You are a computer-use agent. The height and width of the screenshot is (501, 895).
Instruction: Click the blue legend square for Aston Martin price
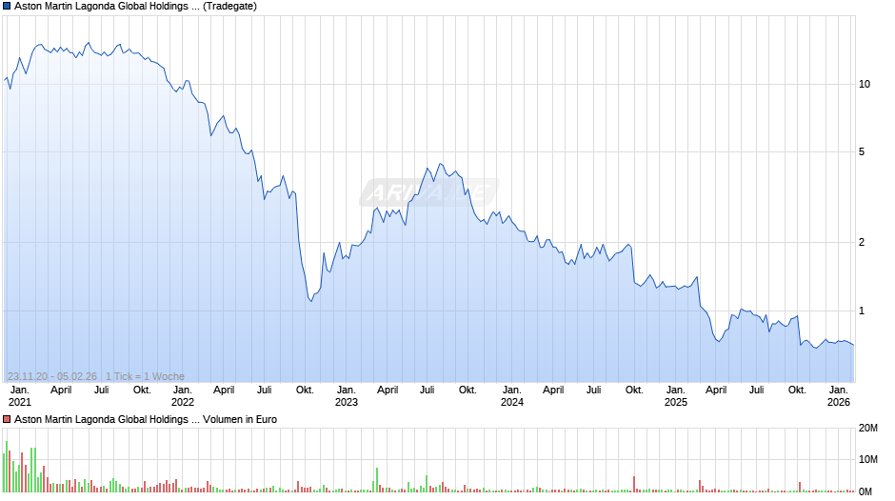coord(7,7)
